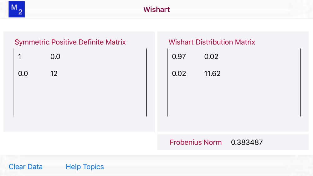Tap empty area below input matrix rows

coord(80,98)
